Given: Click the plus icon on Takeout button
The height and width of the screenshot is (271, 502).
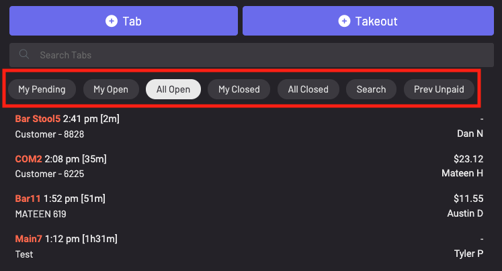Looking at the screenshot, I should pyautogui.click(x=344, y=21).
